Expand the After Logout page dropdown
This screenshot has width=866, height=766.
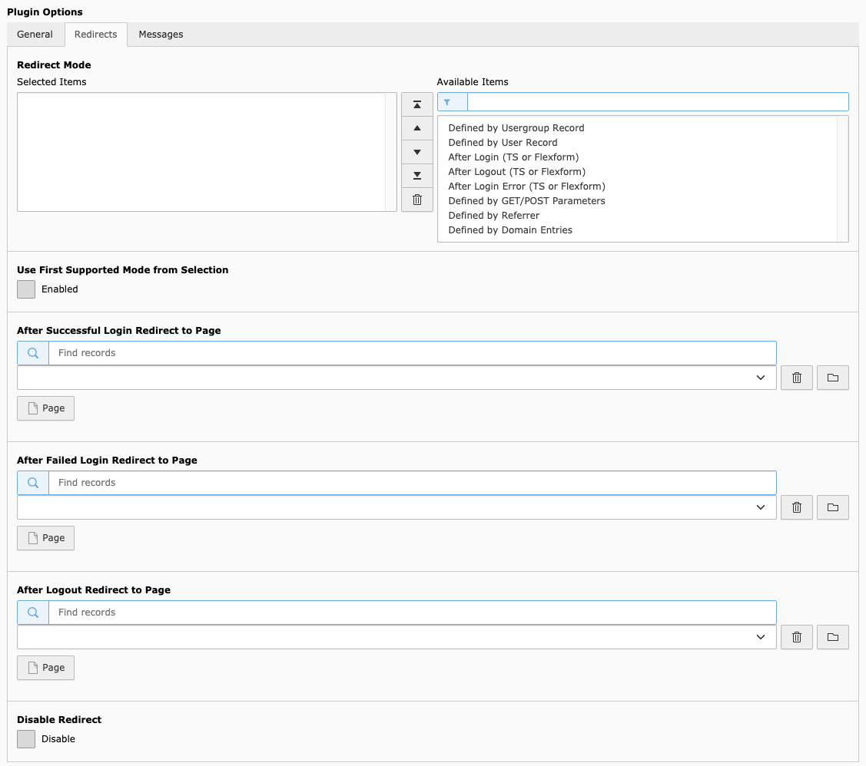coord(760,636)
